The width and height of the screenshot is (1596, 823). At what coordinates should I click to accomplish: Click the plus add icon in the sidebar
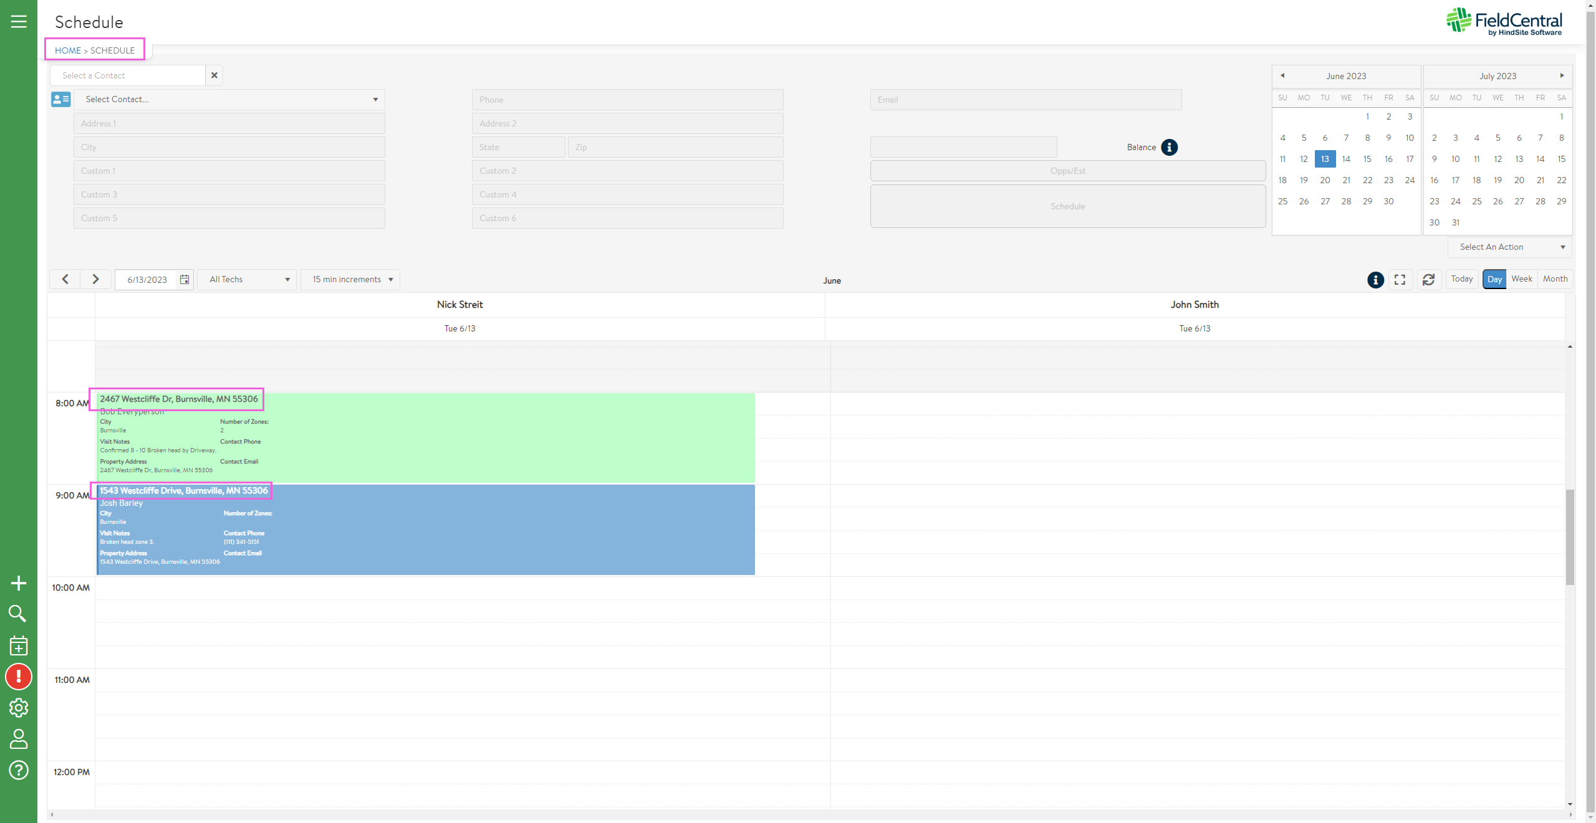click(x=19, y=583)
